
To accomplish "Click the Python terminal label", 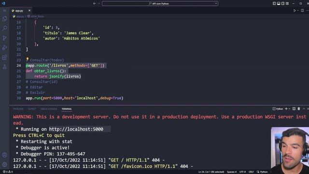I will (278, 109).
